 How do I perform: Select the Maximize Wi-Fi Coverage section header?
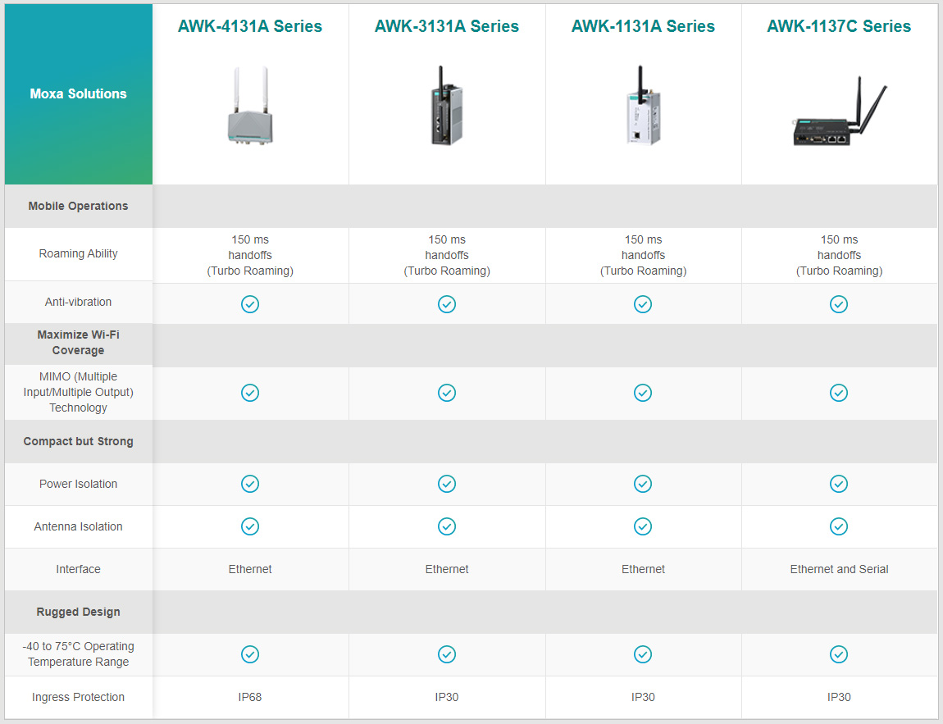78,342
